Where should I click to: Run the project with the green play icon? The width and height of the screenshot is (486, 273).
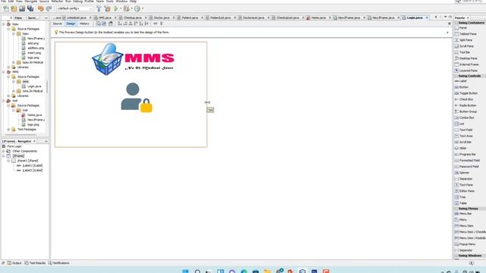(116, 8)
